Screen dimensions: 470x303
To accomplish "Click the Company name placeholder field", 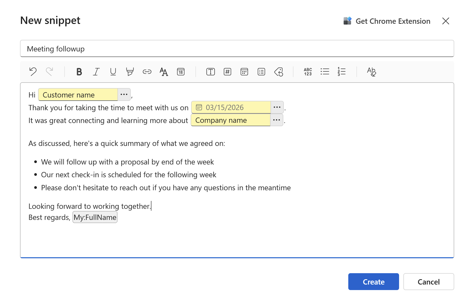I will tap(231, 120).
